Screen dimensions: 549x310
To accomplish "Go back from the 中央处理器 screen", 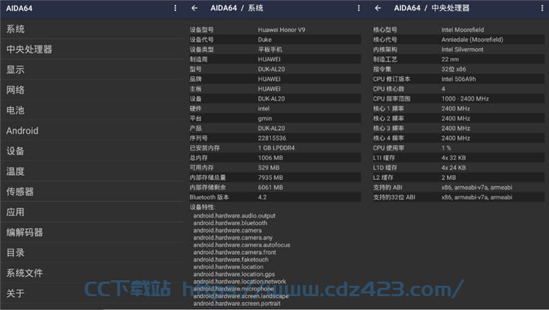I will point(378,8).
